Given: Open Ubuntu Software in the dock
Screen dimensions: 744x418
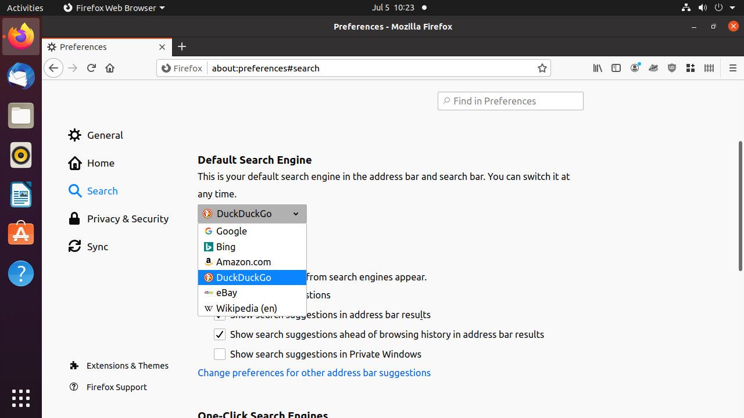Looking at the screenshot, I should click(x=21, y=234).
